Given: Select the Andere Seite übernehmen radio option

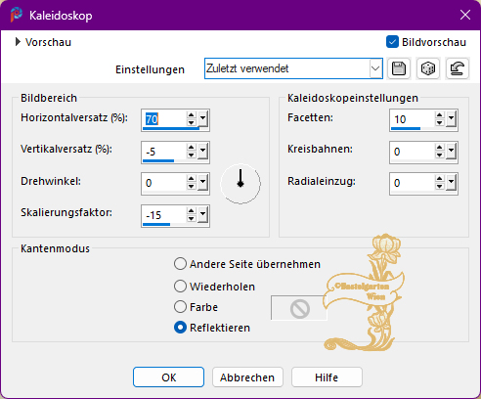Looking at the screenshot, I should click(x=180, y=264).
